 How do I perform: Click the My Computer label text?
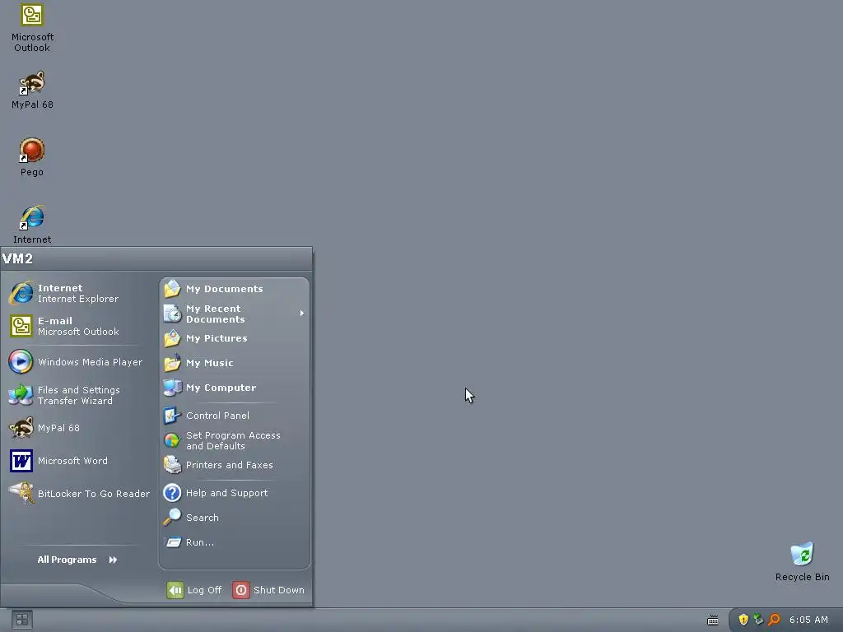click(x=221, y=388)
